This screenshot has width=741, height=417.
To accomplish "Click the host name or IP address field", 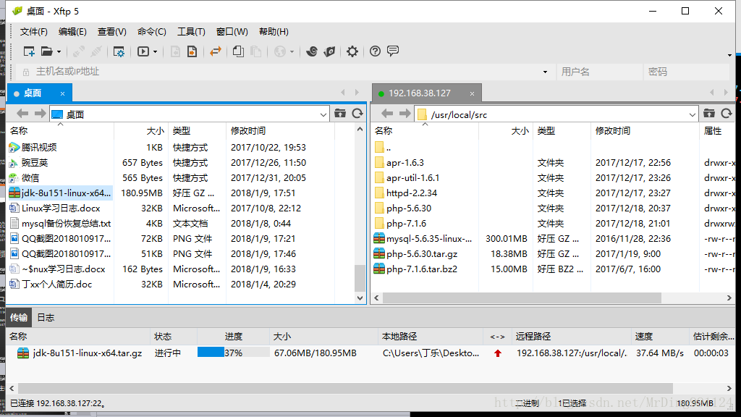I will point(284,72).
